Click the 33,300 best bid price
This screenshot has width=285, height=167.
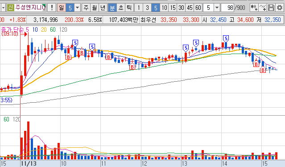coord(191,20)
